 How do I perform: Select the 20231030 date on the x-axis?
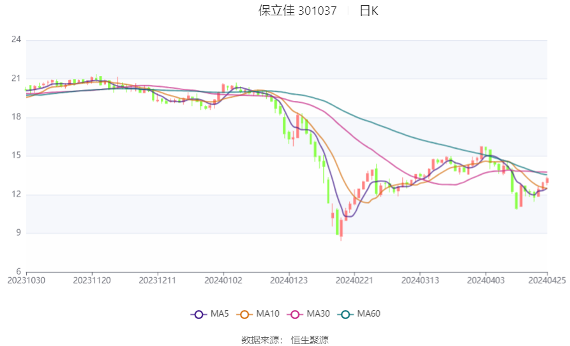27,280
